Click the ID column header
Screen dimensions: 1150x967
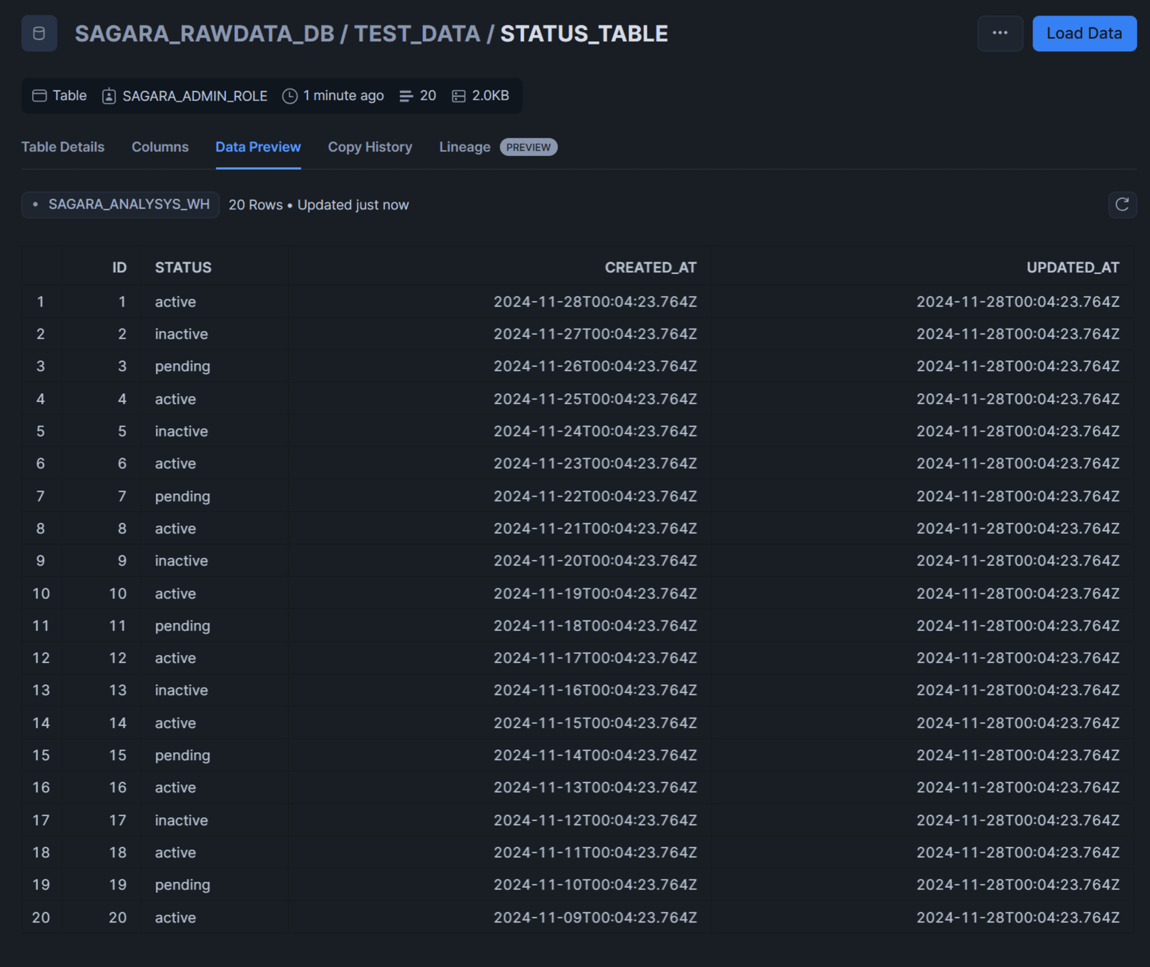119,267
